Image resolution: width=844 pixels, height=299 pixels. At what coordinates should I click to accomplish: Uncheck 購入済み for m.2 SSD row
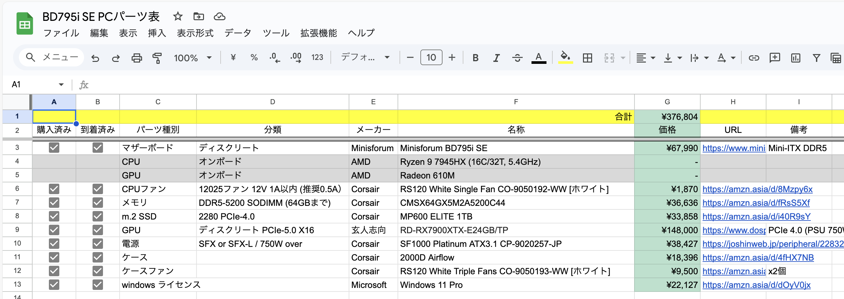point(54,217)
